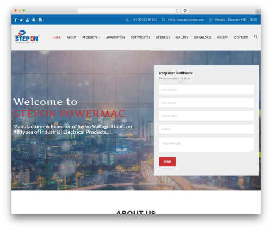272x230 pixels.
Task: Click the Stepon Powermac logo
Action: tap(27, 37)
